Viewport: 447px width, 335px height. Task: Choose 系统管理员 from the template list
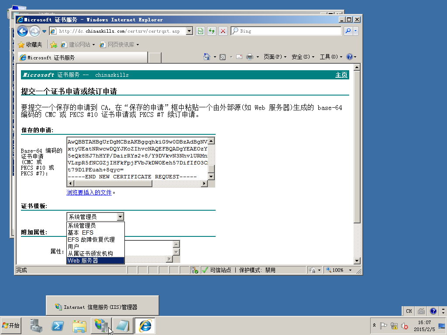tap(96, 226)
